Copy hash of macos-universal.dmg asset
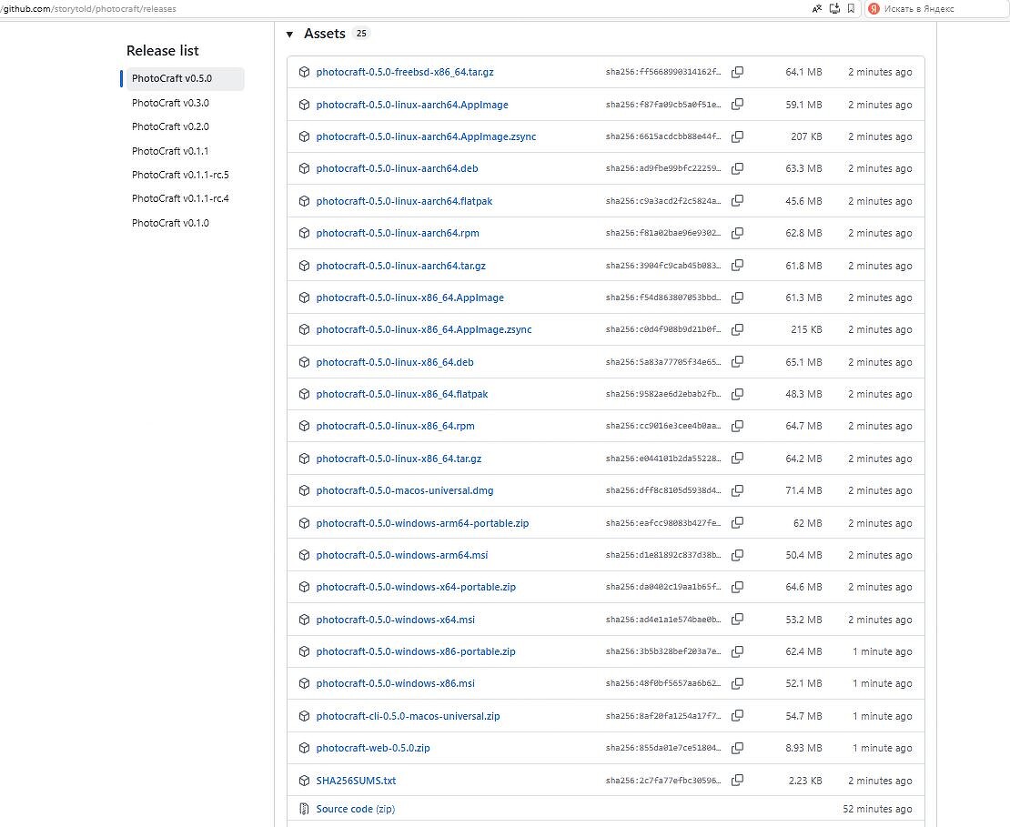 [738, 490]
